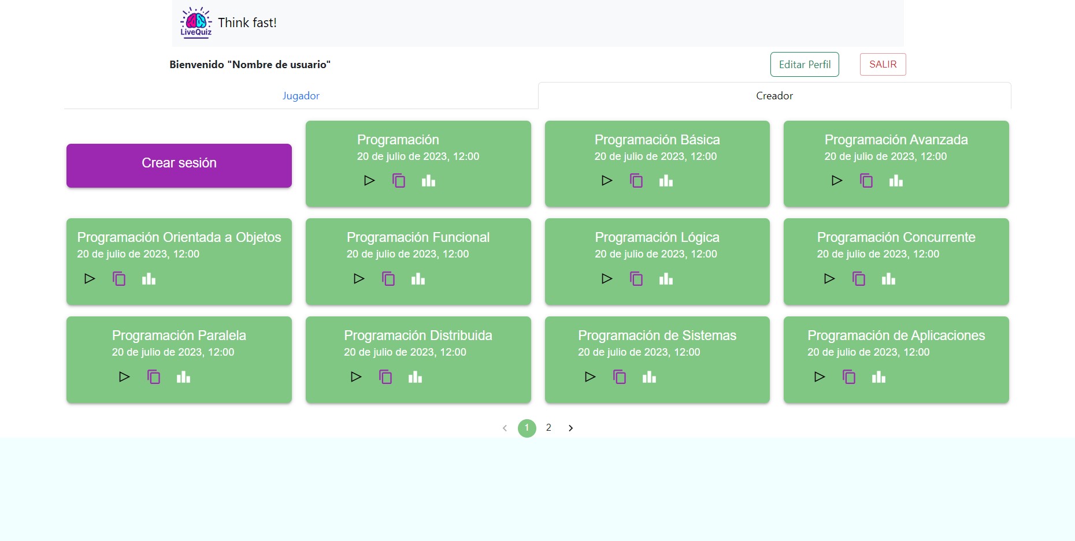Go to previous page using left chevron
The width and height of the screenshot is (1075, 541).
(x=505, y=428)
